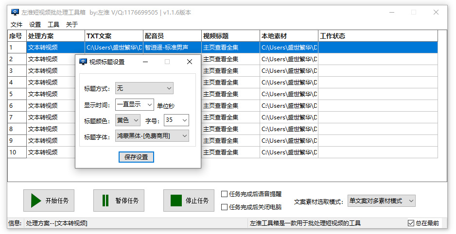Screen dimensions: 456x234
Task: Select 主页查看全集 cell in row 7
Action: pyautogui.click(x=230, y=117)
